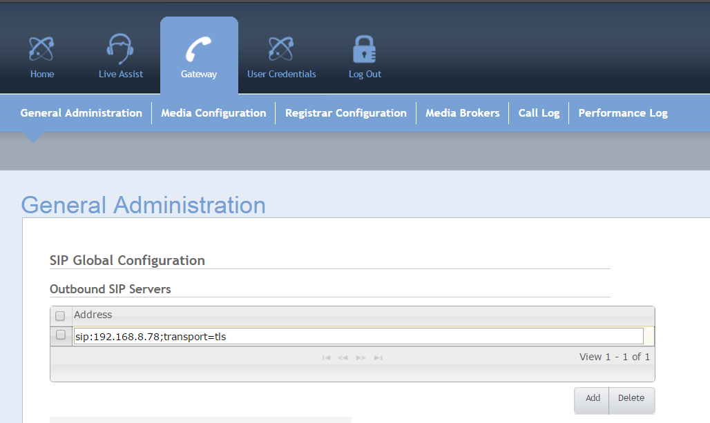
Task: Check the sip:192.168.8.78 row checkbox
Action: pyautogui.click(x=61, y=335)
